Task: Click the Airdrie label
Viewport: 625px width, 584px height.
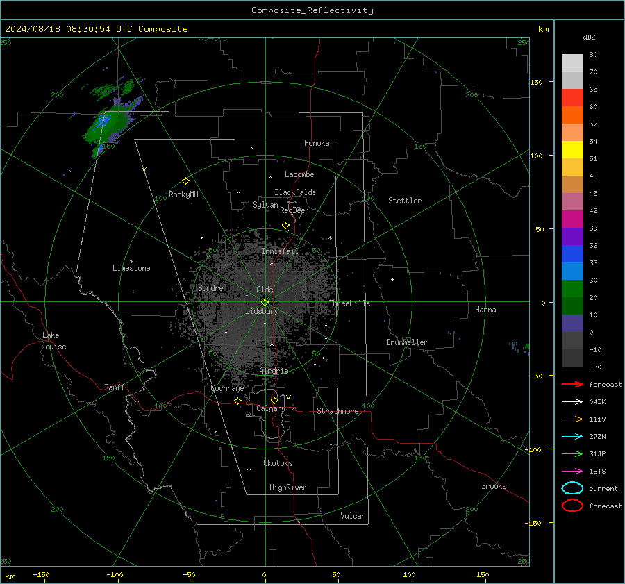Action: tap(274, 371)
